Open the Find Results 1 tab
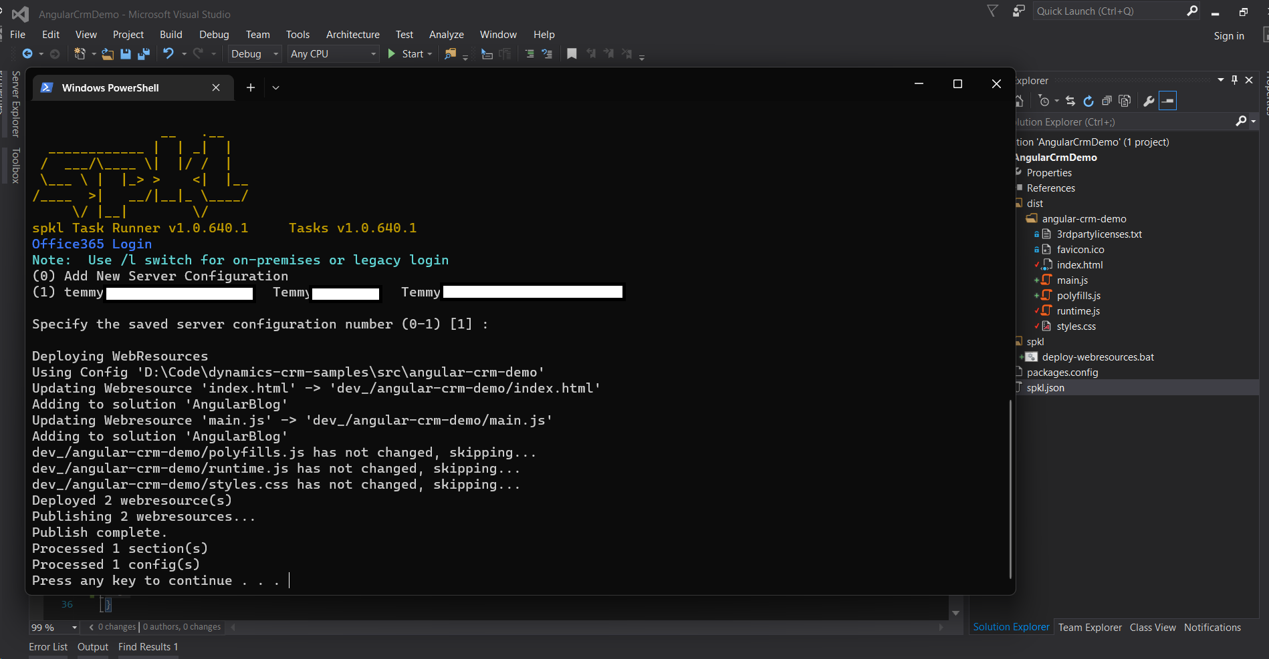This screenshot has width=1269, height=659. pyautogui.click(x=148, y=647)
